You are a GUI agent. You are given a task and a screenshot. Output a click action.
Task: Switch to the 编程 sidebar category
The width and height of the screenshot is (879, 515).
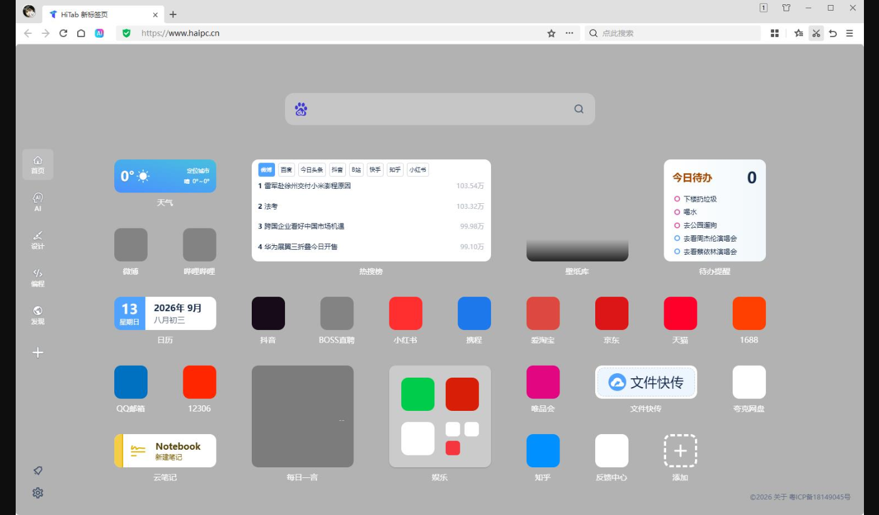pyautogui.click(x=38, y=277)
